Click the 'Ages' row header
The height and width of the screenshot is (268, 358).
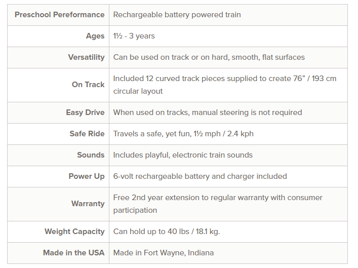point(95,36)
